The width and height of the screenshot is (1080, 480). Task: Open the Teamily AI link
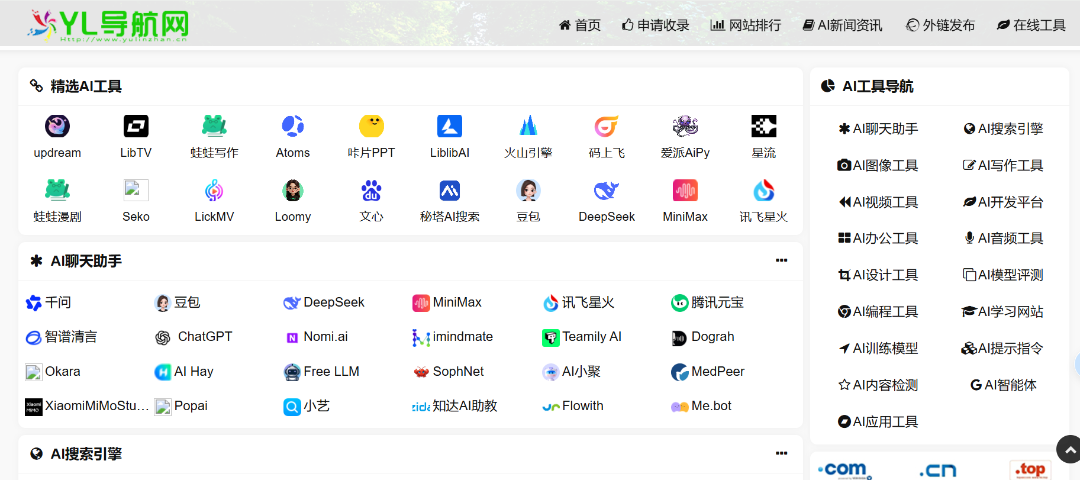coord(582,337)
